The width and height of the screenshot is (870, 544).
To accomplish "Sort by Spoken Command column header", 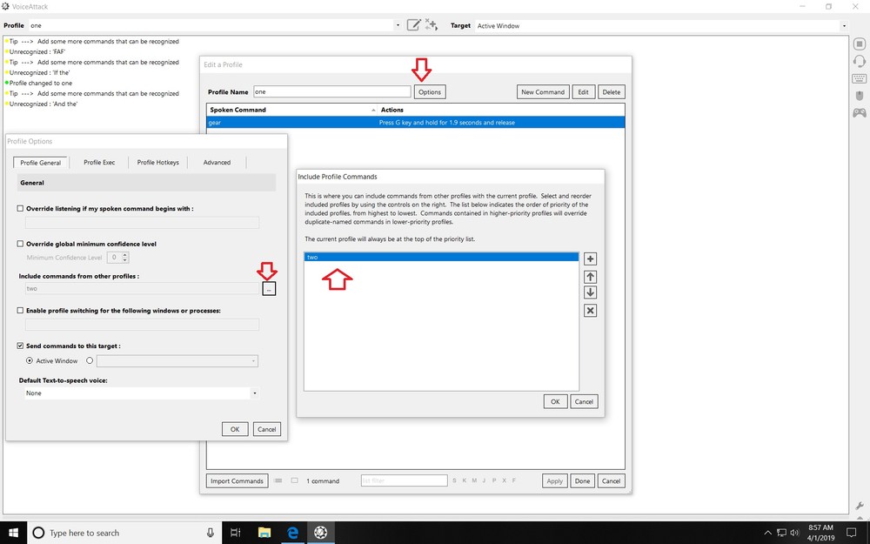I will pos(291,110).
